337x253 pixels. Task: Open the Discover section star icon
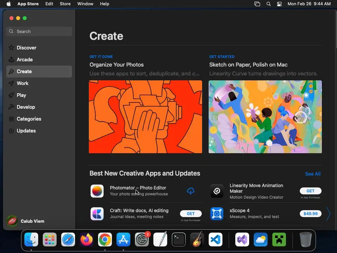[11, 47]
